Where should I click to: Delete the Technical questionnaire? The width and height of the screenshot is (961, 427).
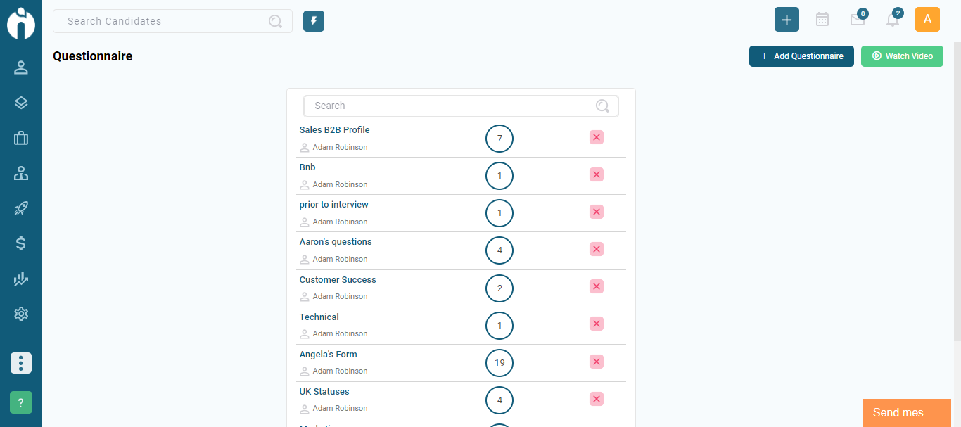click(597, 324)
